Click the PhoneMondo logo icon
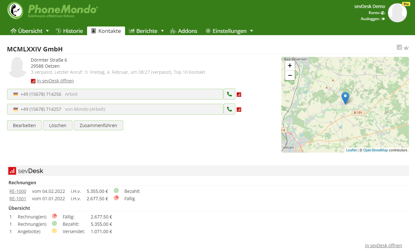This screenshot has width=415, height=251. click(15, 11)
